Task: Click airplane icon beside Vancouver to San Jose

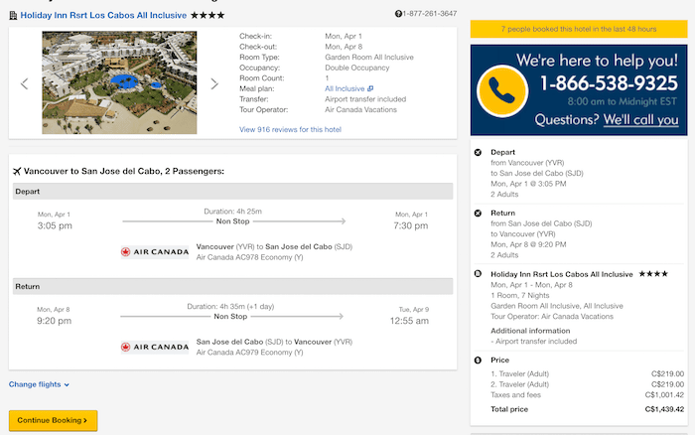Action: click(x=17, y=171)
